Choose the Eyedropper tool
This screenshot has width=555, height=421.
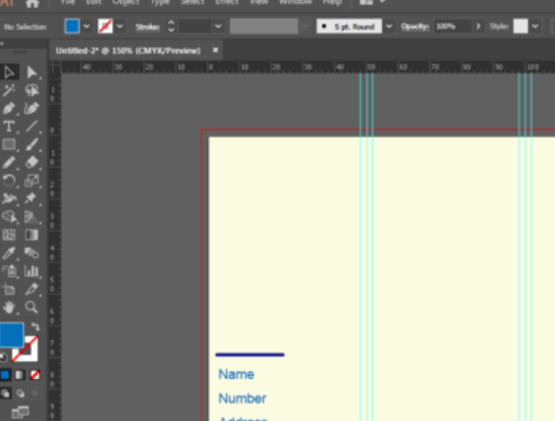coord(9,253)
